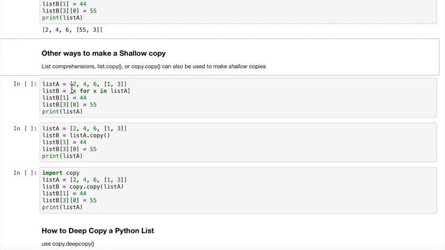Click 'print(listA)' in the import copy cell
Image resolution: width=445 pixels, height=250 pixels.
click(x=63, y=207)
